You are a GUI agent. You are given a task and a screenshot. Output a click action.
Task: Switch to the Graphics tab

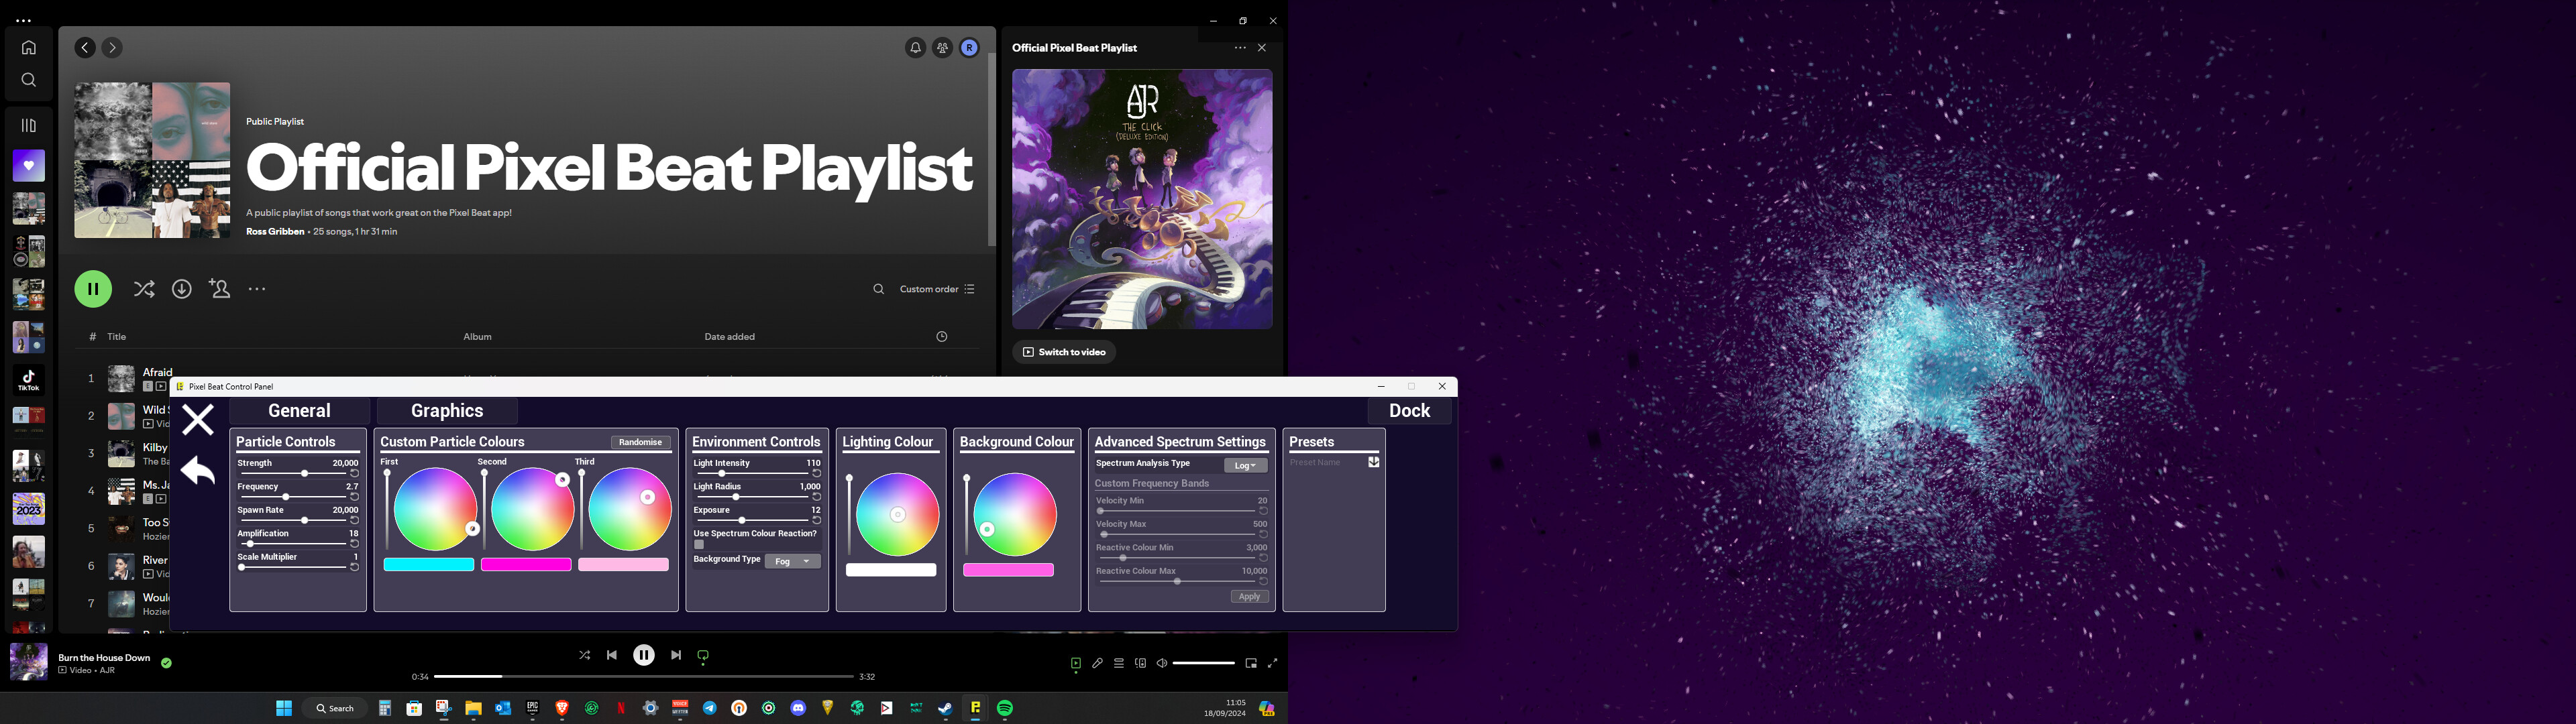coord(446,410)
